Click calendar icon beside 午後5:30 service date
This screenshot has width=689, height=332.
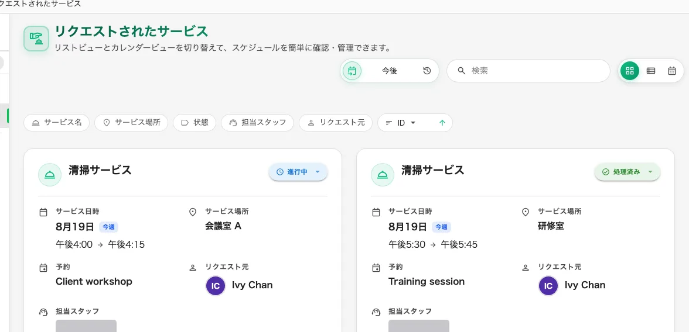pos(376,212)
